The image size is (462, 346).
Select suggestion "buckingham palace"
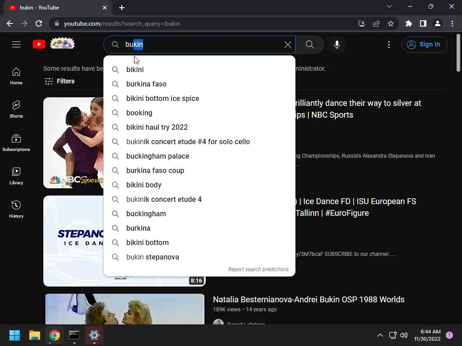tap(199, 156)
